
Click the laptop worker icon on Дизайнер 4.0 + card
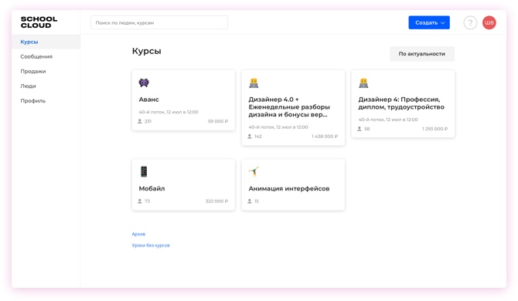pos(254,83)
